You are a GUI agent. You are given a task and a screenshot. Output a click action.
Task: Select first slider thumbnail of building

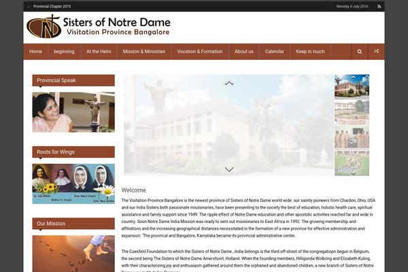click(x=352, y=86)
